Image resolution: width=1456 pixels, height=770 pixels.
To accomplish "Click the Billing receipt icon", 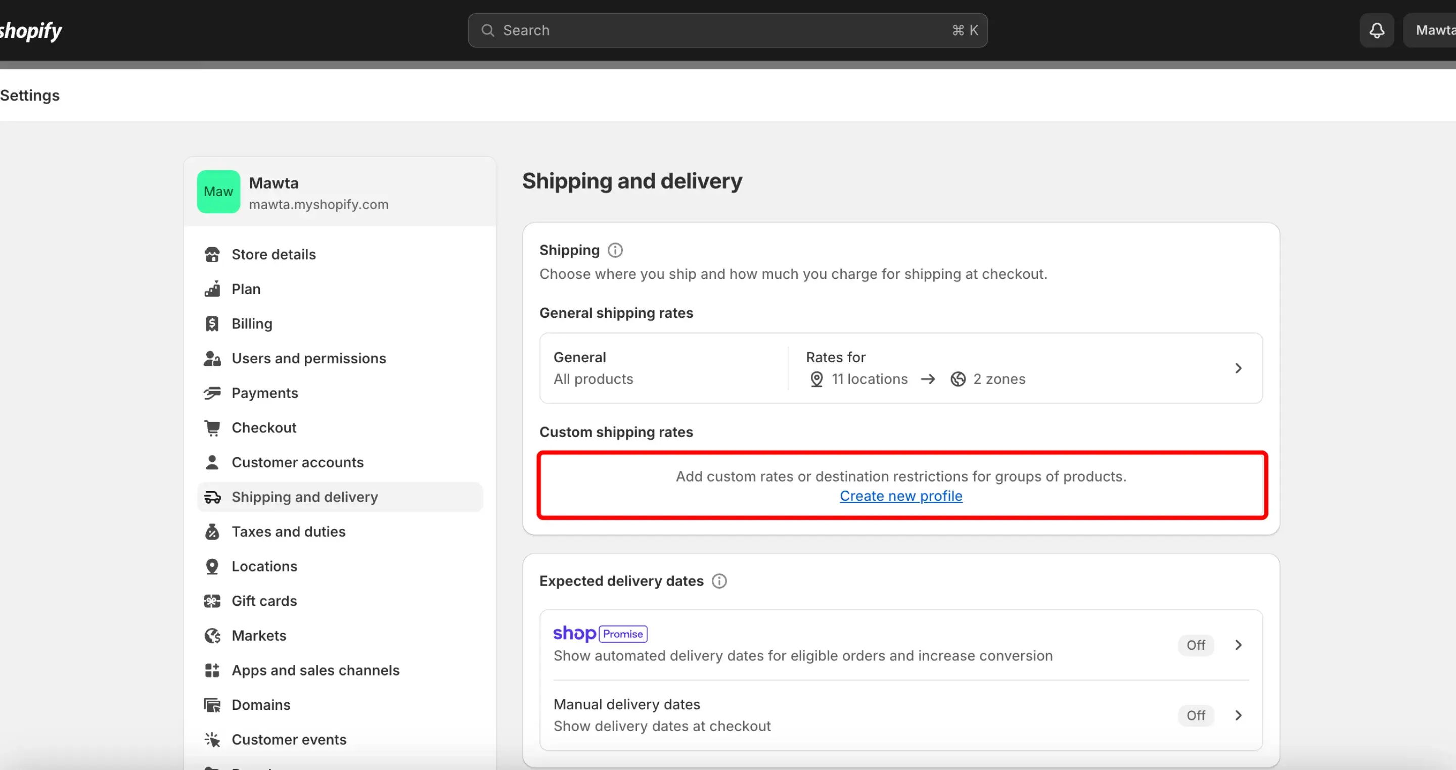I will [212, 324].
